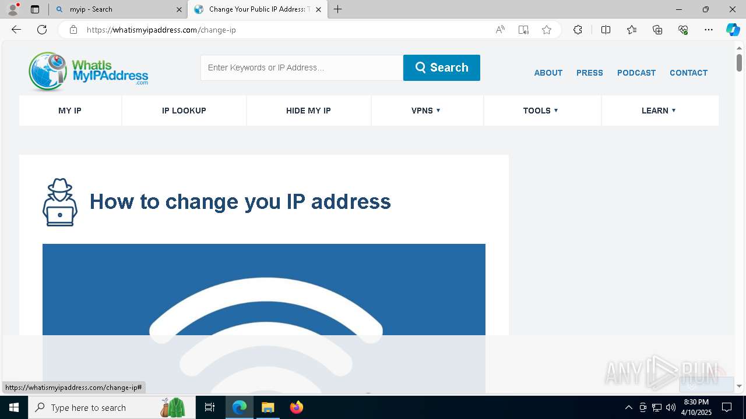The height and width of the screenshot is (419, 746).
Task: Click scrollbar down arrow
Action: [739, 386]
